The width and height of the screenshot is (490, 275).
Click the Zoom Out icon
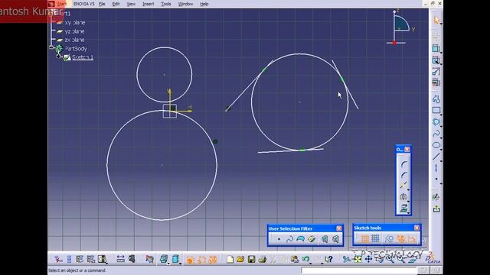click(401, 259)
